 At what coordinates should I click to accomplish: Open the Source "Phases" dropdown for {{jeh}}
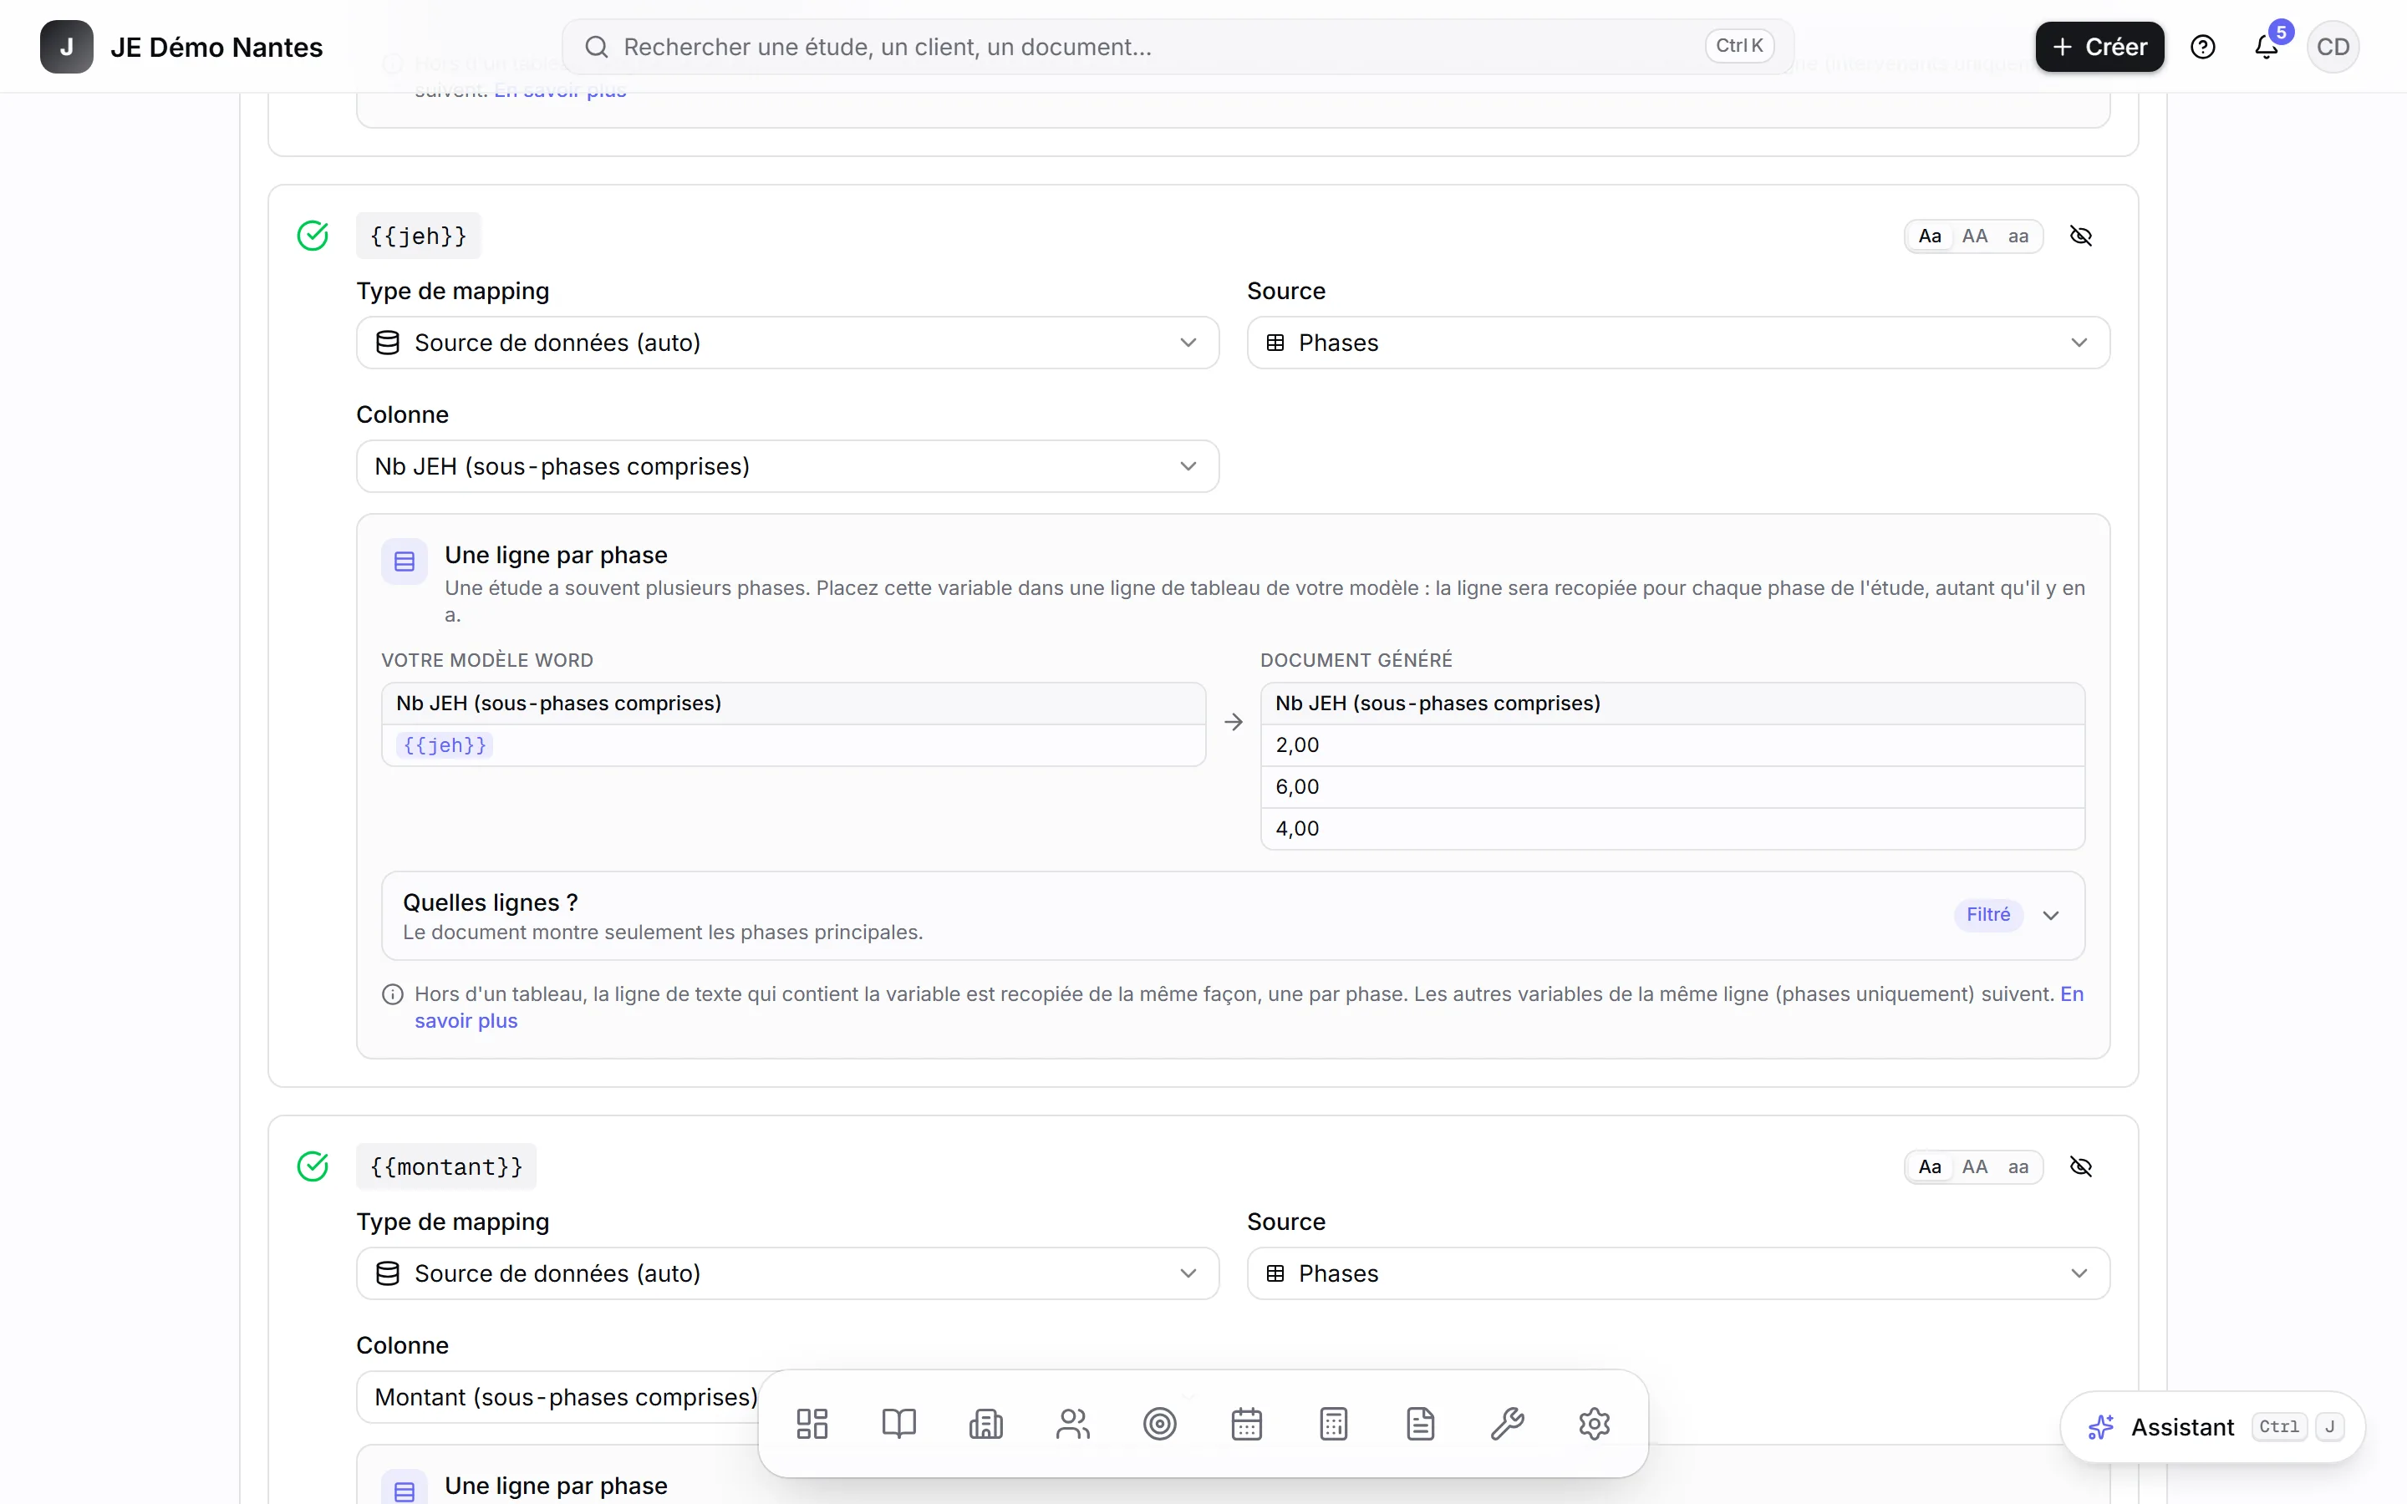tap(1678, 343)
